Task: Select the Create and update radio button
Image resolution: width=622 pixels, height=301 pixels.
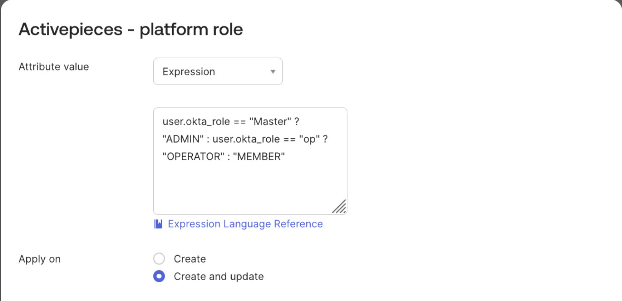Action: click(x=159, y=276)
